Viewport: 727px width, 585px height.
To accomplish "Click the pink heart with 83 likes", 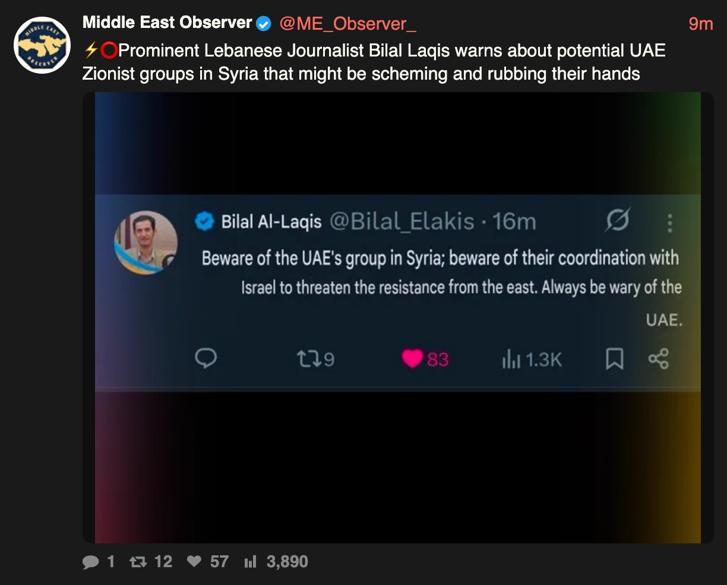I will (412, 358).
